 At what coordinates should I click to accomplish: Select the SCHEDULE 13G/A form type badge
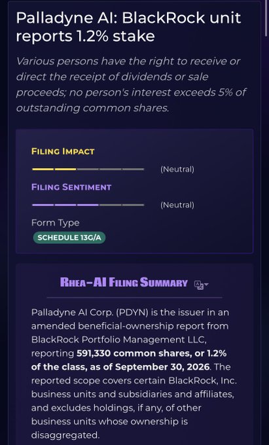coord(69,238)
